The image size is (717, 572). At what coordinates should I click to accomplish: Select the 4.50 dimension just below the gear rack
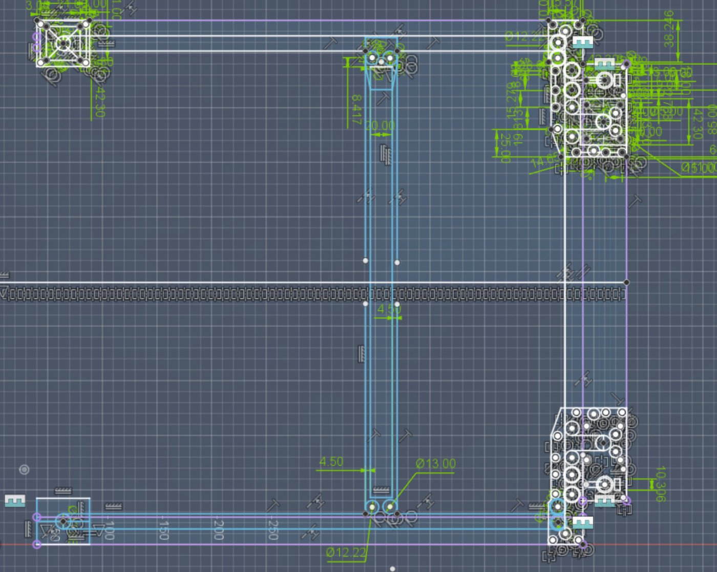point(389,309)
